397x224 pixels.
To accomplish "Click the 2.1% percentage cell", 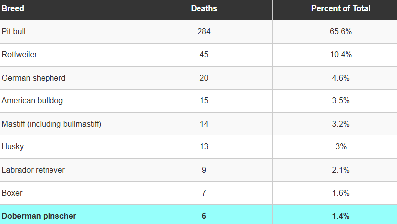I will (x=341, y=170).
